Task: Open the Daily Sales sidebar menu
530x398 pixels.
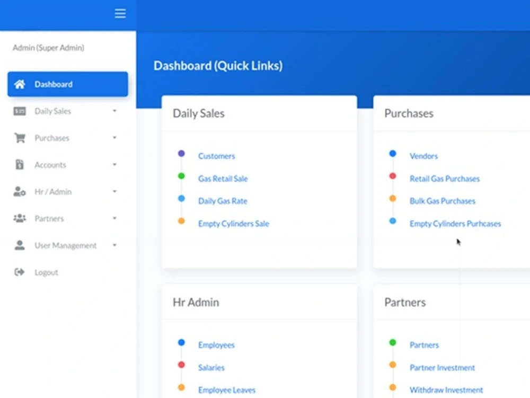Action: (68, 111)
